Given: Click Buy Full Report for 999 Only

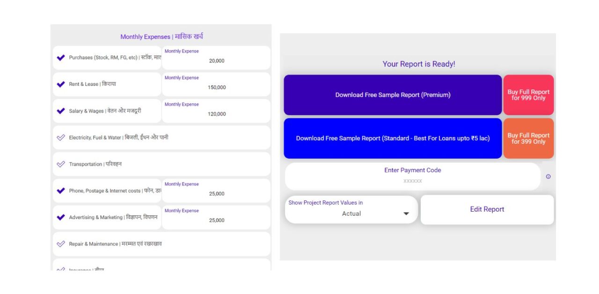Looking at the screenshot, I should tap(528, 95).
